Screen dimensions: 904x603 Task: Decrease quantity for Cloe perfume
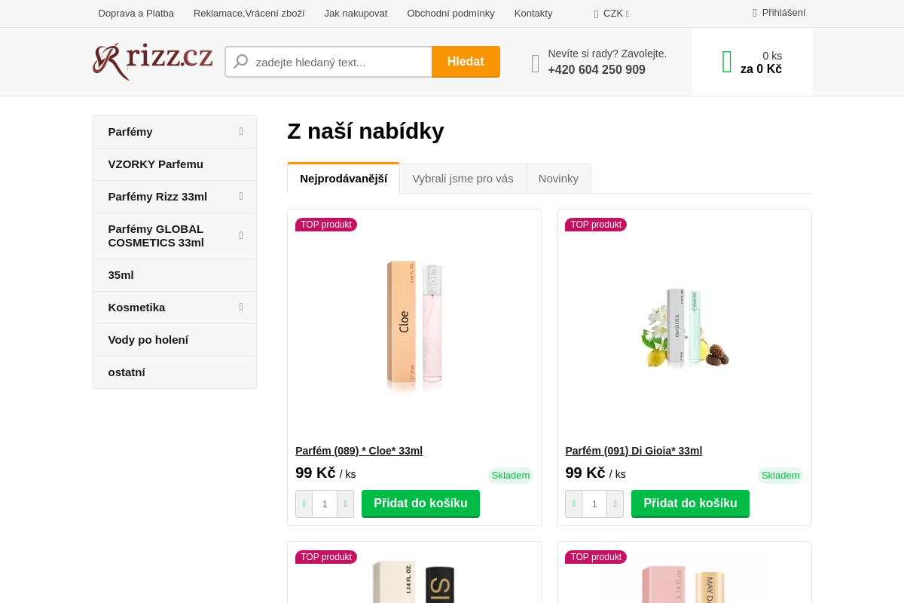coord(304,504)
